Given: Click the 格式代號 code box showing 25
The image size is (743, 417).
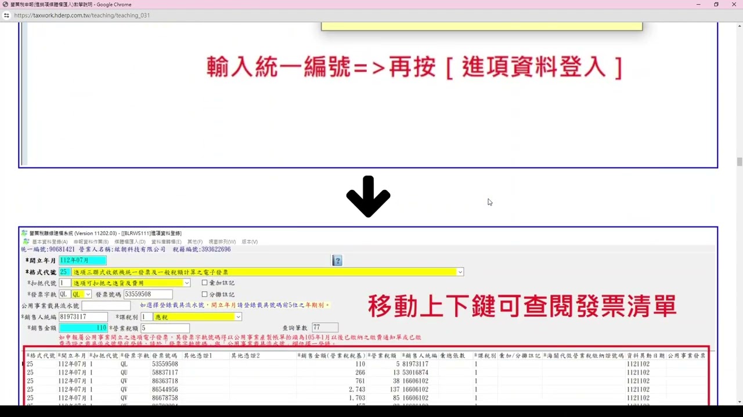Looking at the screenshot, I should [x=64, y=272].
